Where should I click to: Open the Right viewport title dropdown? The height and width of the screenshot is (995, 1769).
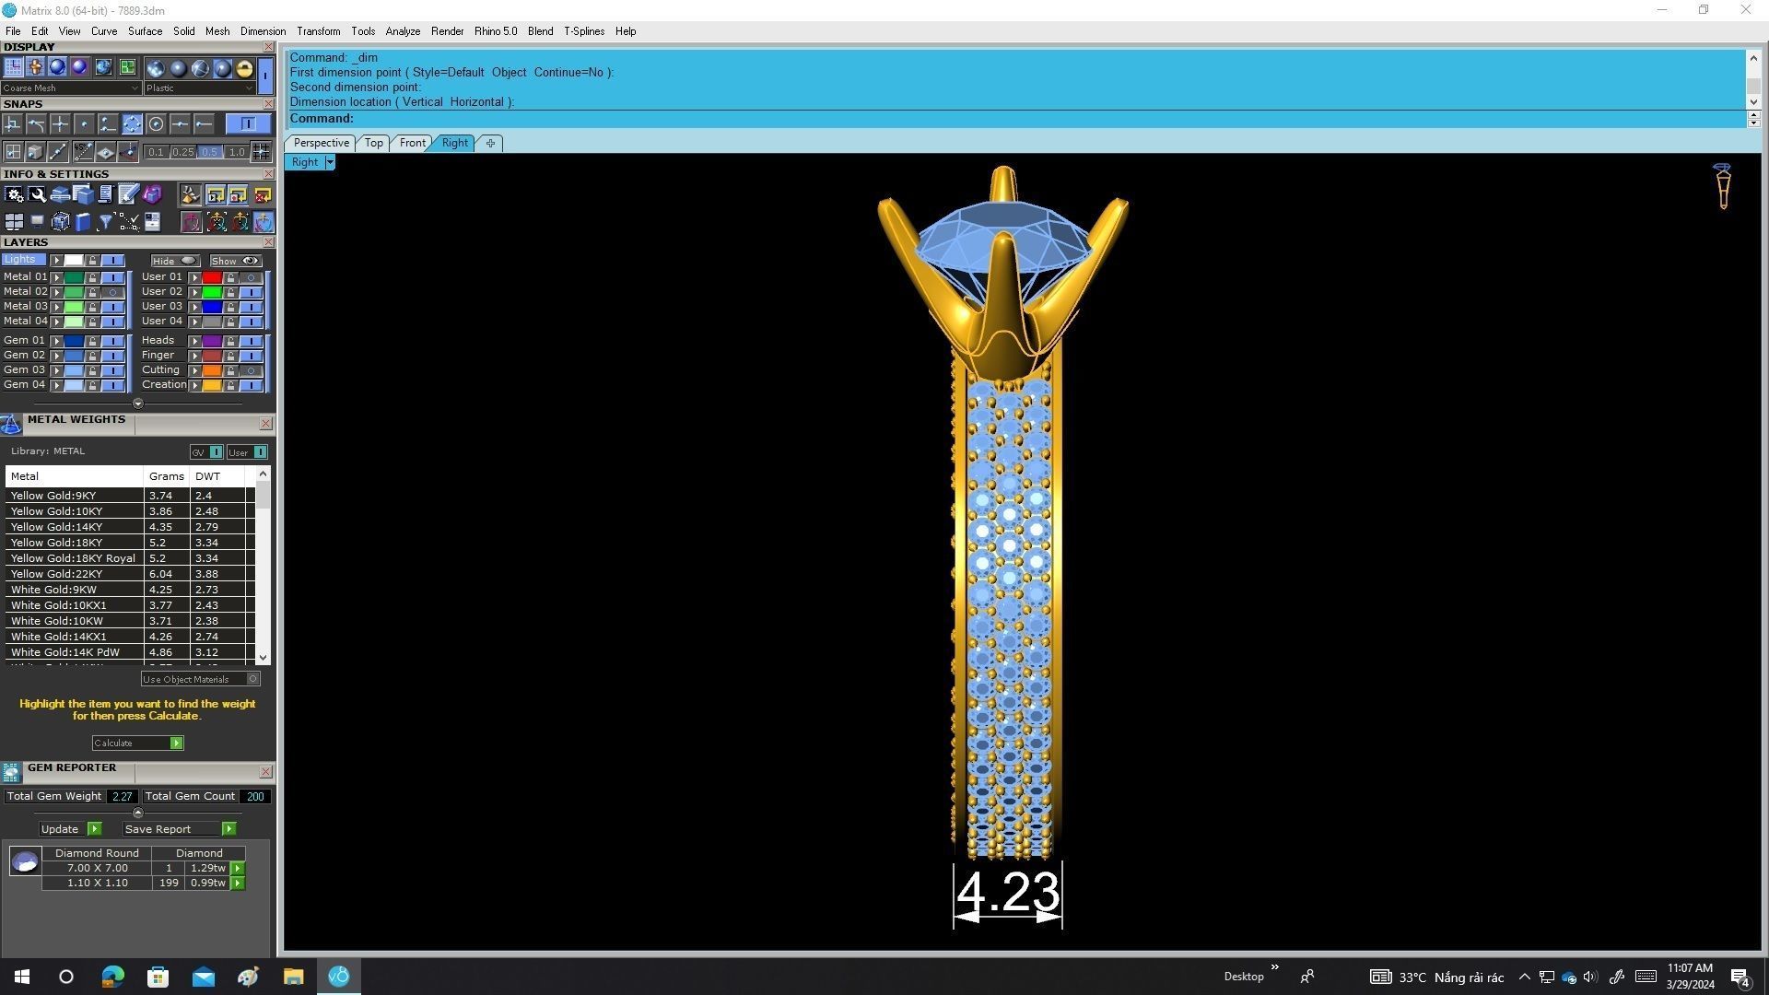click(x=329, y=162)
